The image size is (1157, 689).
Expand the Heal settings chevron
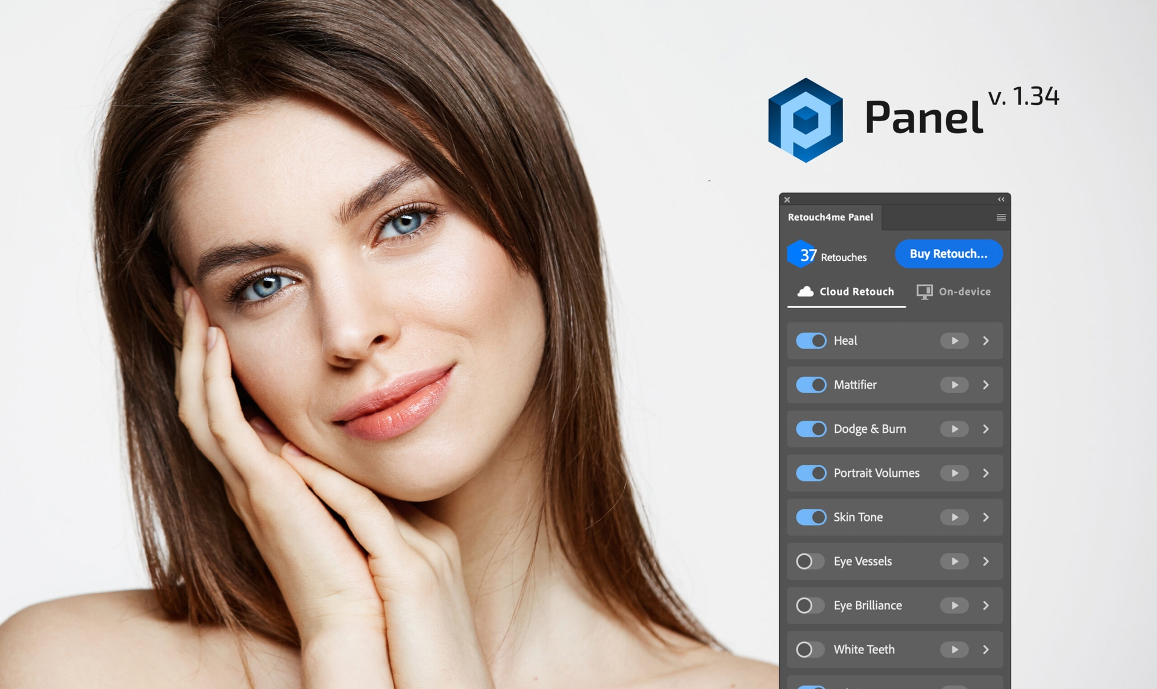(x=985, y=339)
